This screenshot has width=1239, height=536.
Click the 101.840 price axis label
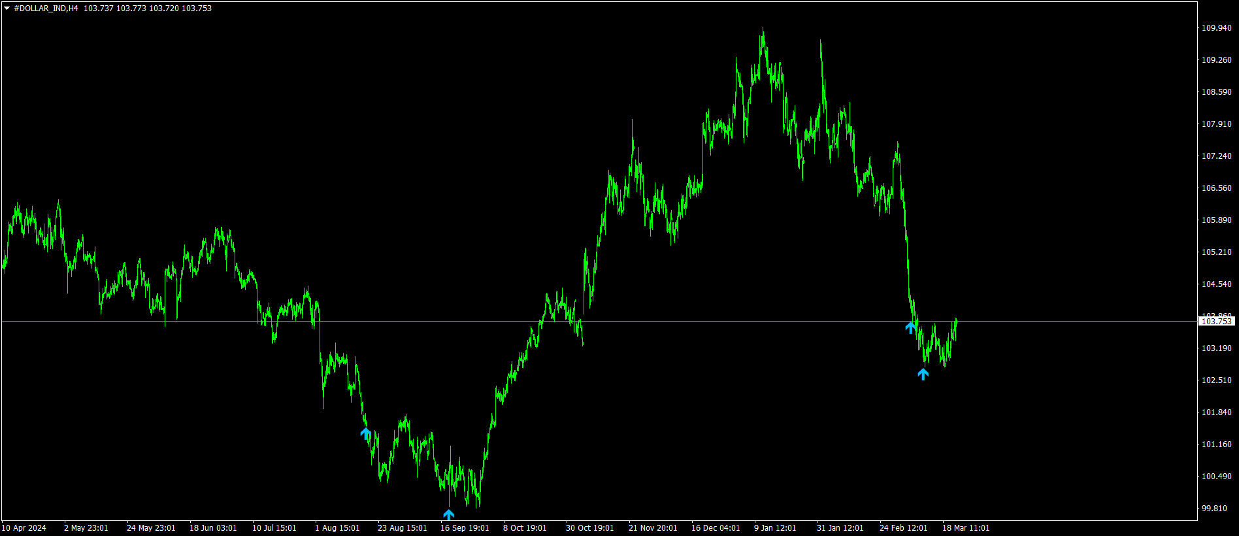1217,412
